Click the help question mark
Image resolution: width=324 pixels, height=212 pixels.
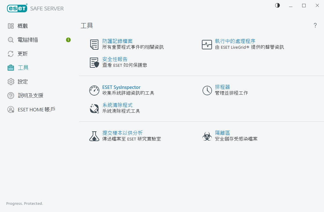point(315,25)
